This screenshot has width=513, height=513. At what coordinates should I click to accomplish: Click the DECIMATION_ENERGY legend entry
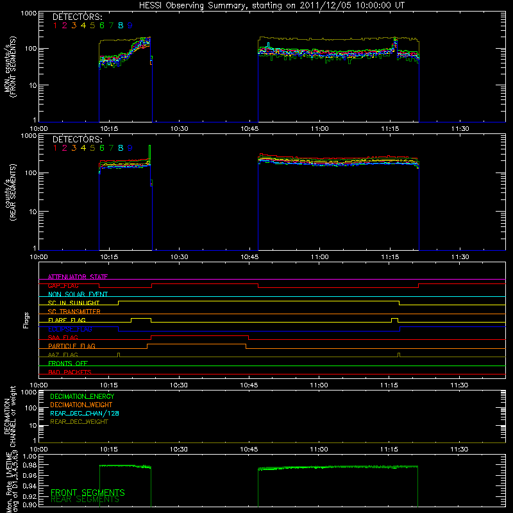82,396
